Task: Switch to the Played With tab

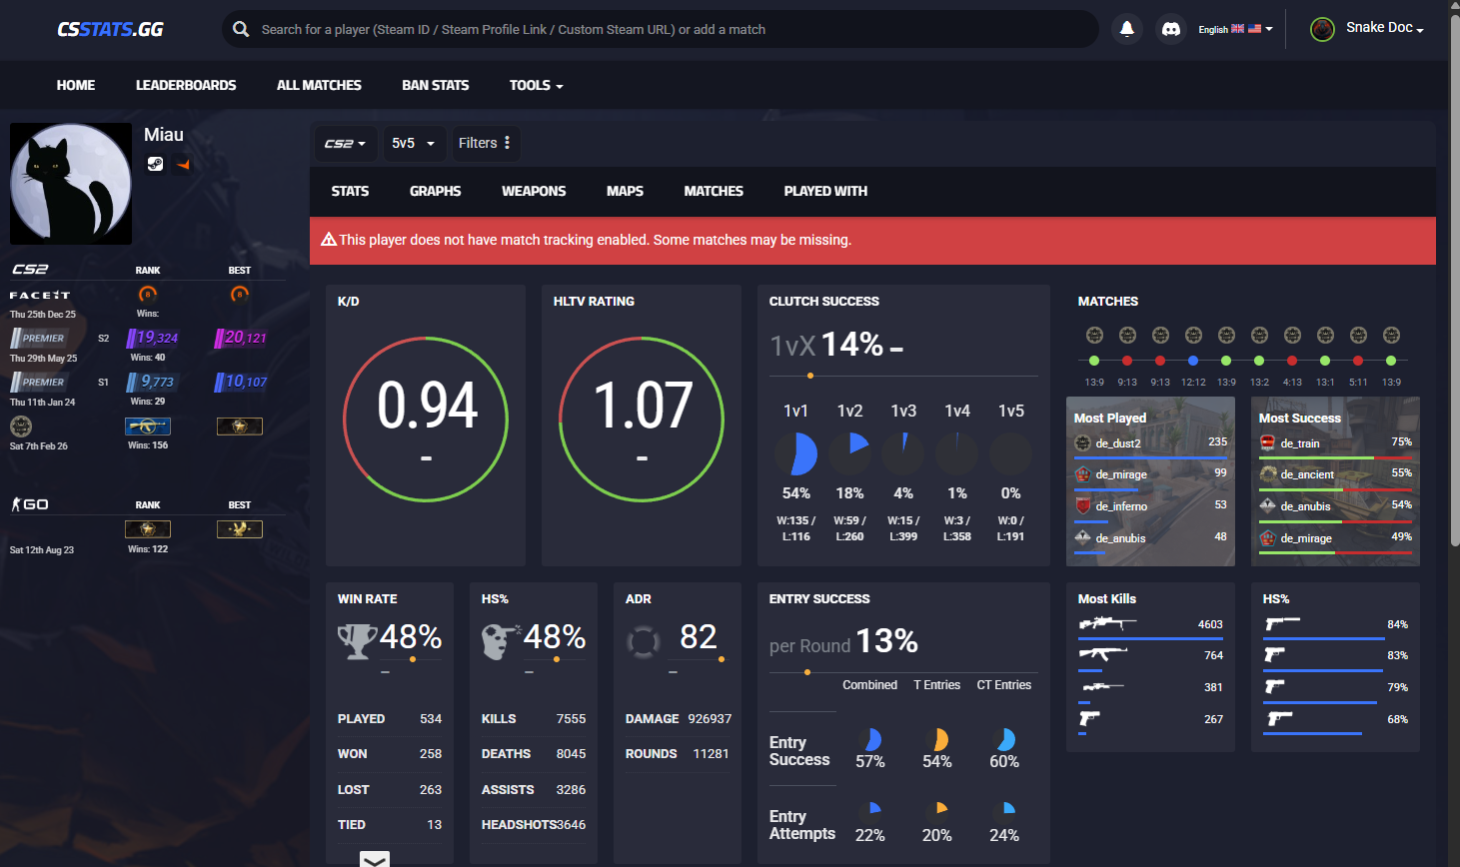Action: click(x=825, y=191)
